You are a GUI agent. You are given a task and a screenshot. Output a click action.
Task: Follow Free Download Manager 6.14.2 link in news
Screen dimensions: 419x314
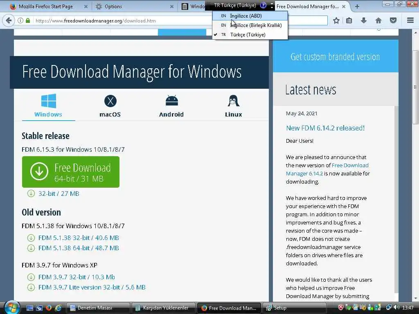(327, 169)
